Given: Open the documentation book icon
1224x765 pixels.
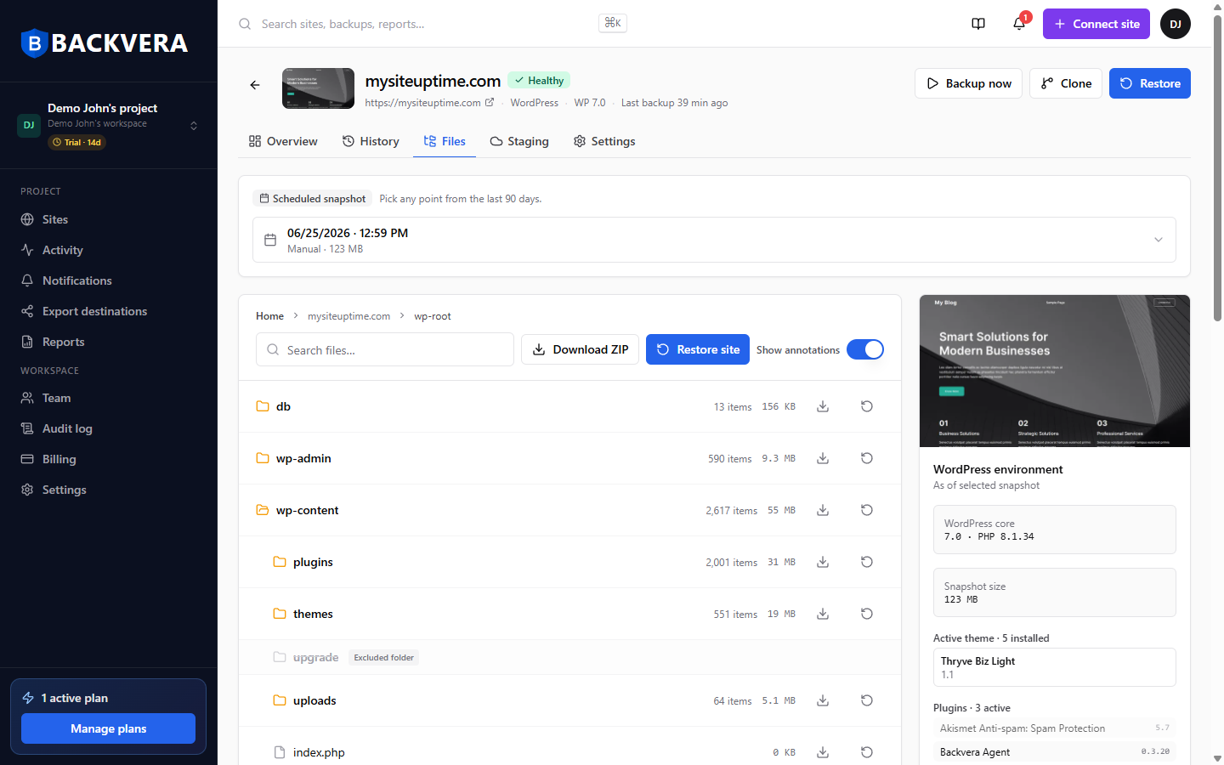Looking at the screenshot, I should (x=978, y=24).
